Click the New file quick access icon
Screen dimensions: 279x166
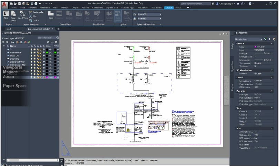tap(11, 3)
